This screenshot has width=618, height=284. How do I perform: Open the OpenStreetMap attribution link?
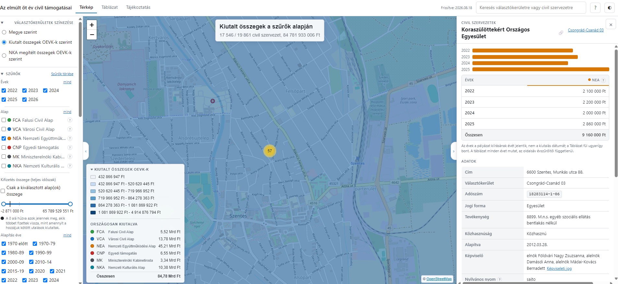click(439, 279)
